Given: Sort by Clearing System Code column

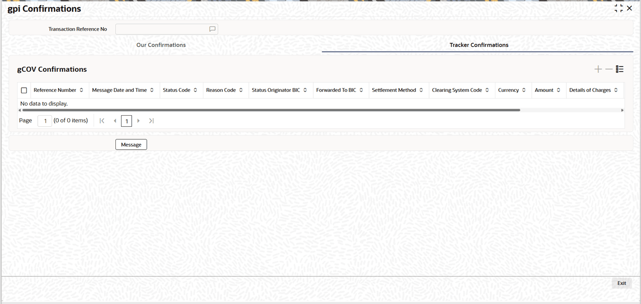Looking at the screenshot, I should point(487,90).
